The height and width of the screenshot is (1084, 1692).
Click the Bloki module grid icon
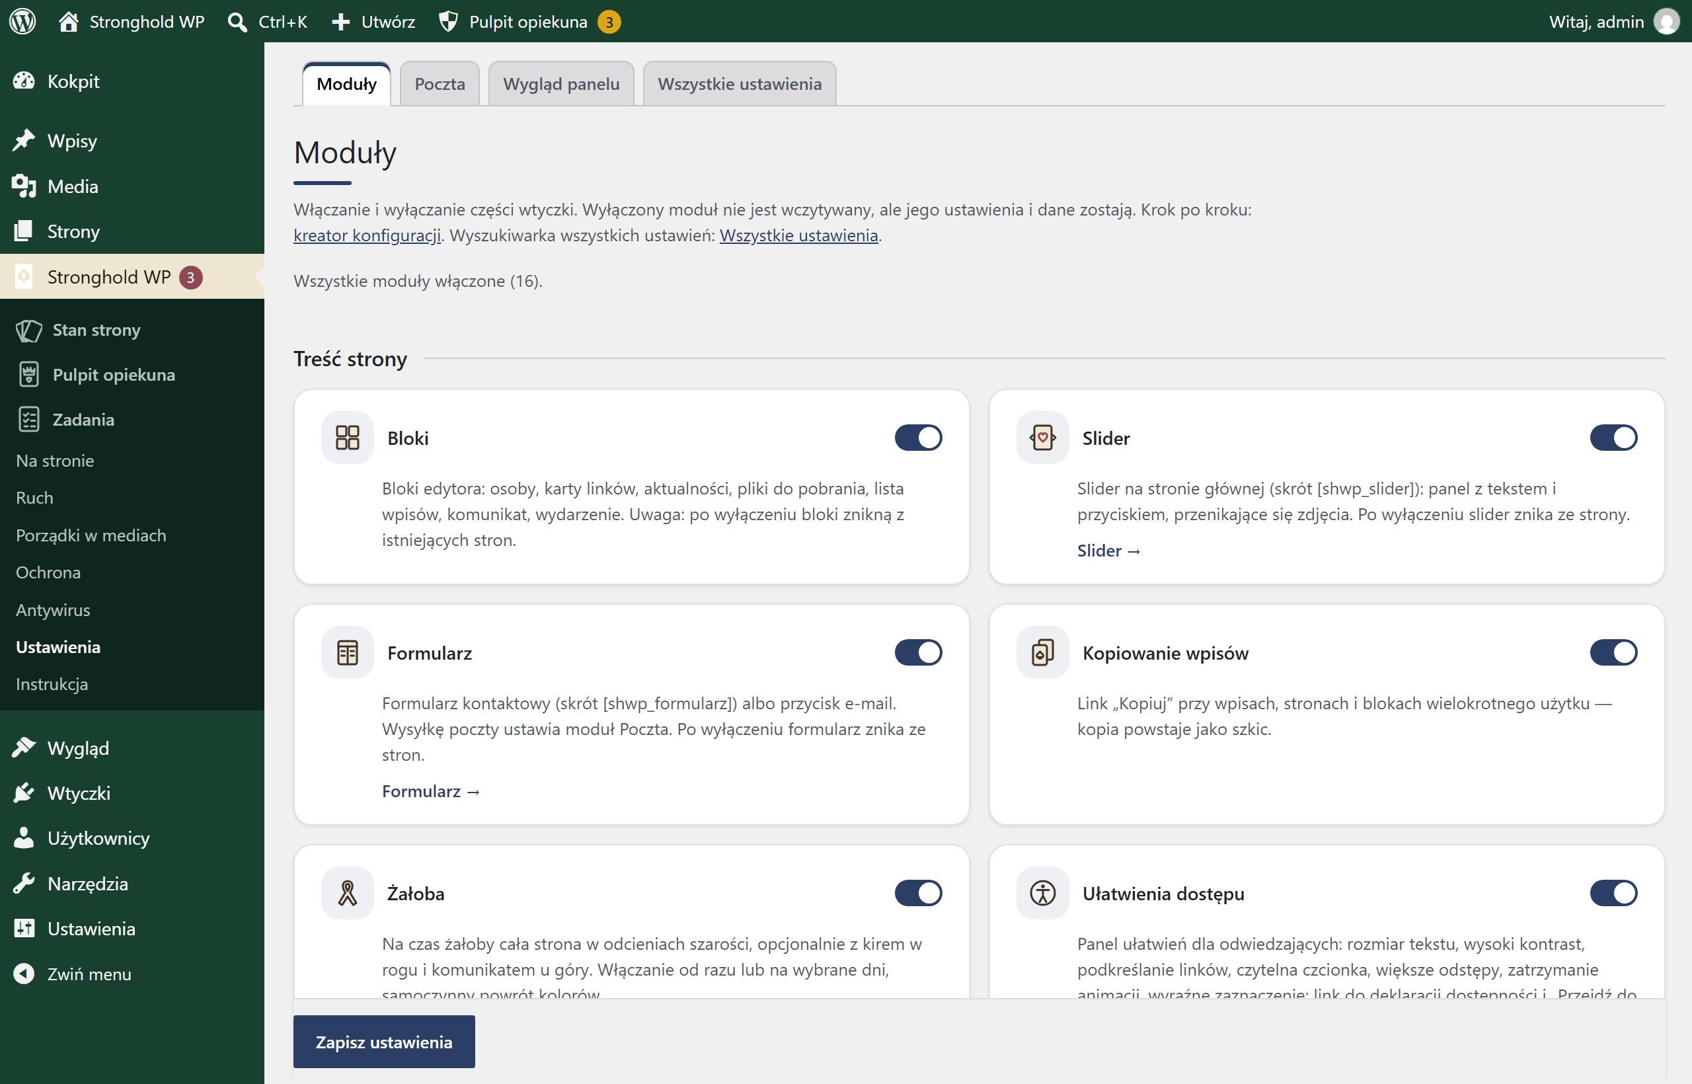348,437
